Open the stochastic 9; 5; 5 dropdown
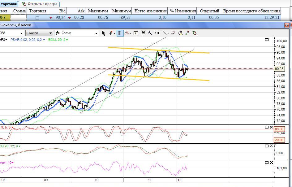This screenshot has width=292, height=187. (12, 128)
